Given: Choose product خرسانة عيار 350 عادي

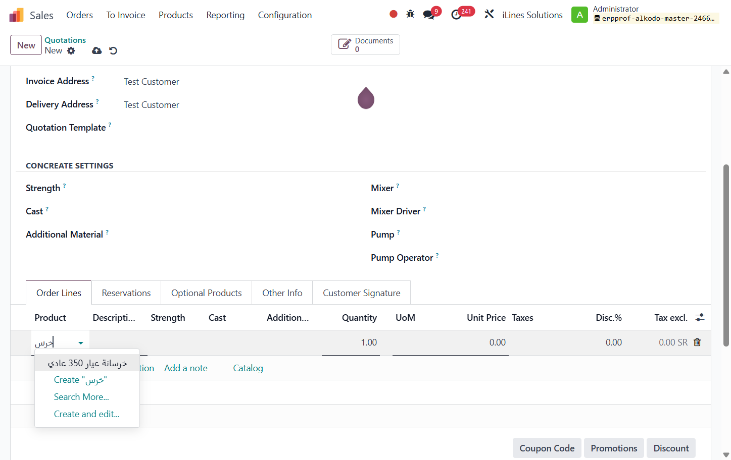Looking at the screenshot, I should click(x=87, y=363).
